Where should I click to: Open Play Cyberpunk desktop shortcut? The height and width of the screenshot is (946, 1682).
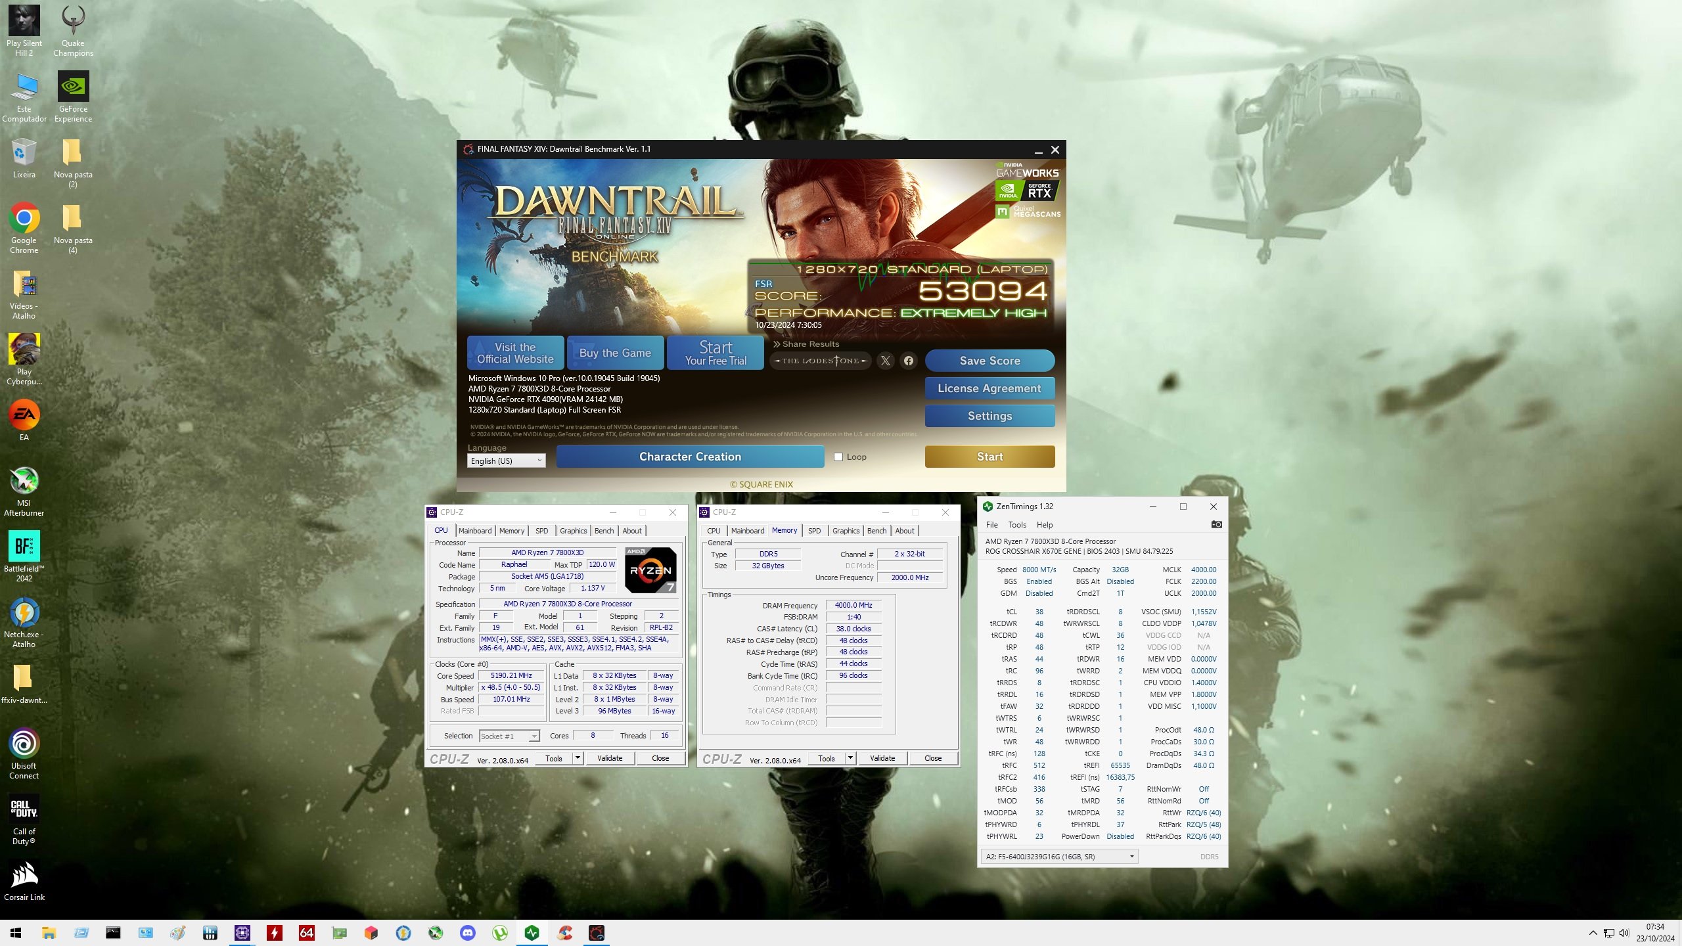[24, 359]
